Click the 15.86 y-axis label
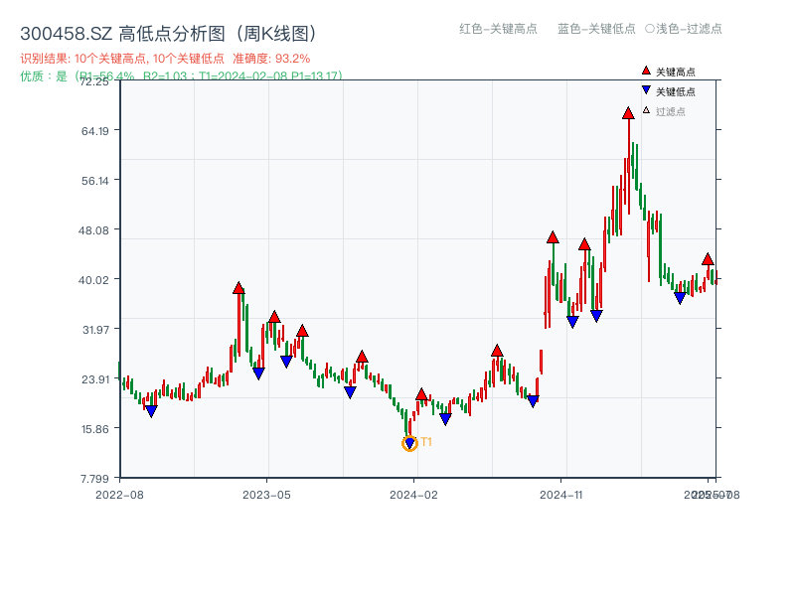Viewport: 795px width, 596px height. pyautogui.click(x=95, y=429)
